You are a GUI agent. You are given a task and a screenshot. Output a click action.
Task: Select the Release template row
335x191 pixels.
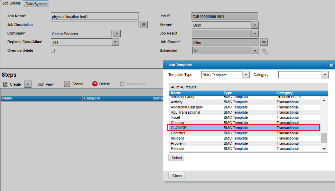[245, 149]
